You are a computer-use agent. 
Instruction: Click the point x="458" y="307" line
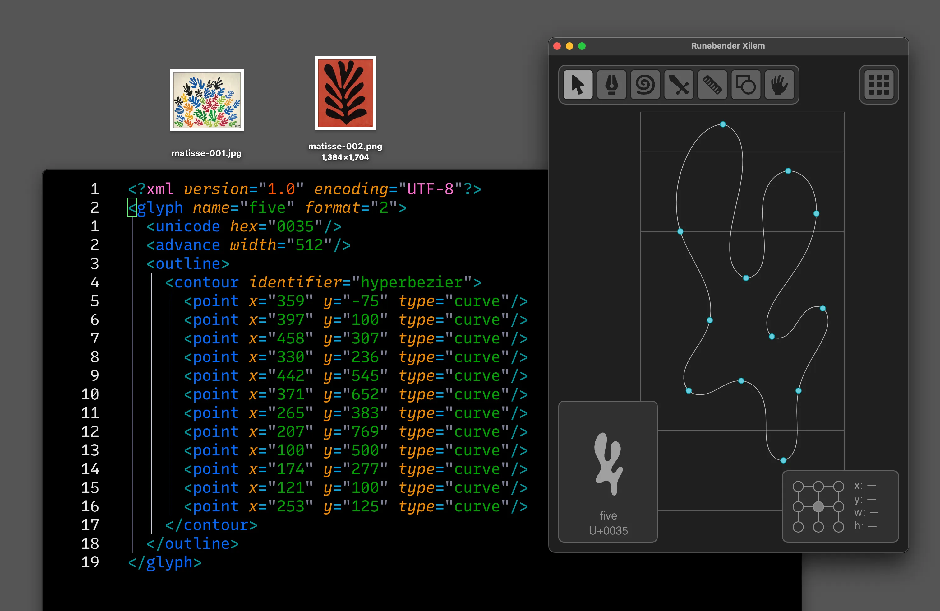(x=356, y=338)
